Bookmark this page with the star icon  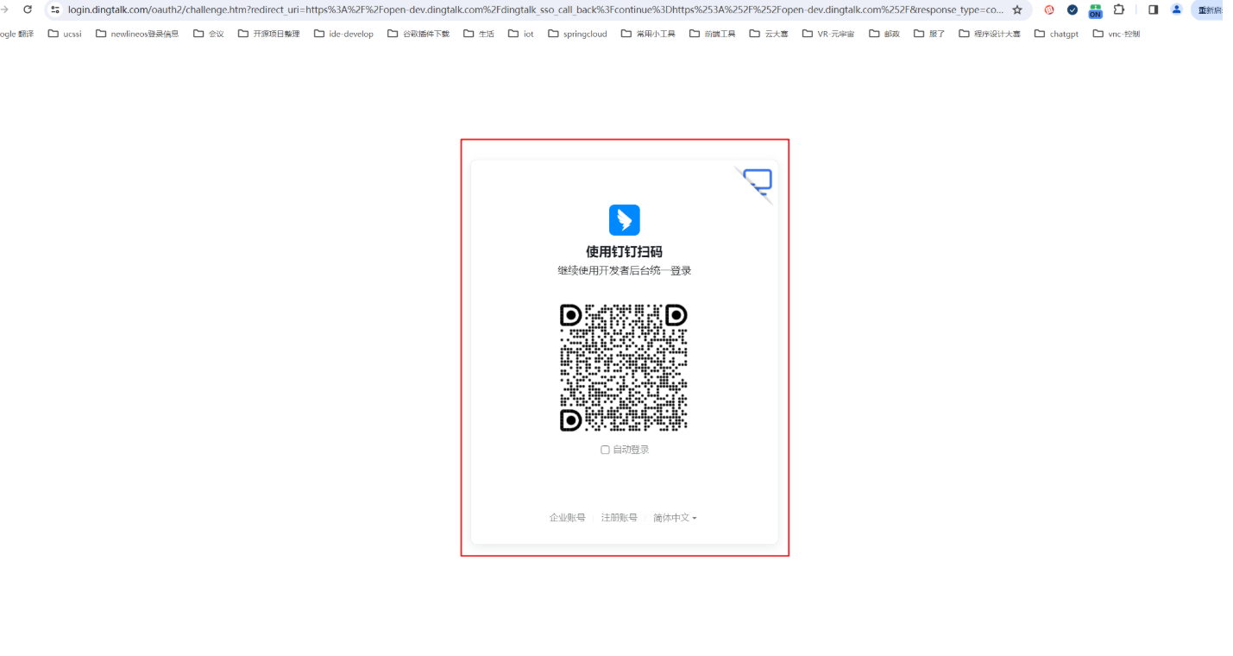(x=1017, y=9)
